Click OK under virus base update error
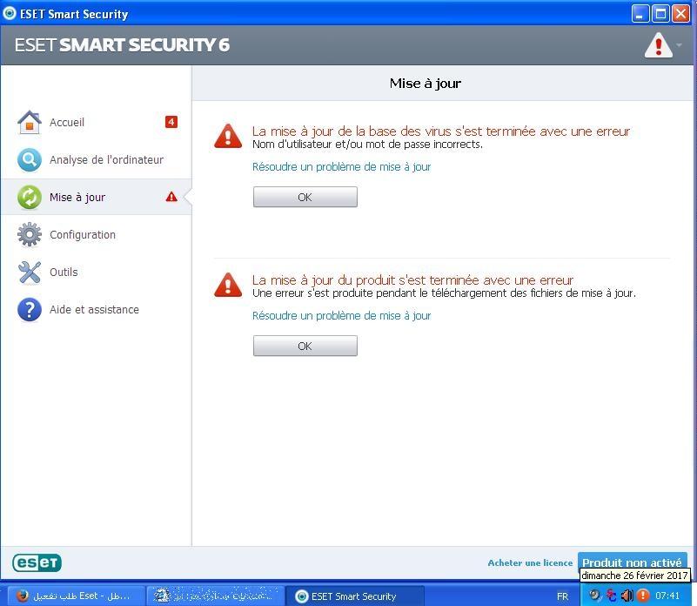 305,197
